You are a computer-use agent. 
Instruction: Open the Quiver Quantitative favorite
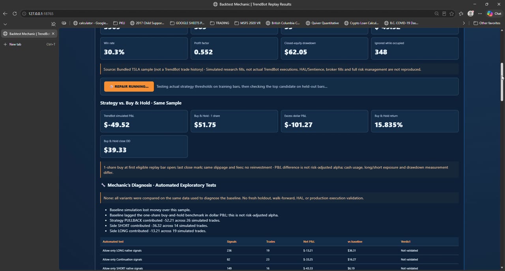322,23
